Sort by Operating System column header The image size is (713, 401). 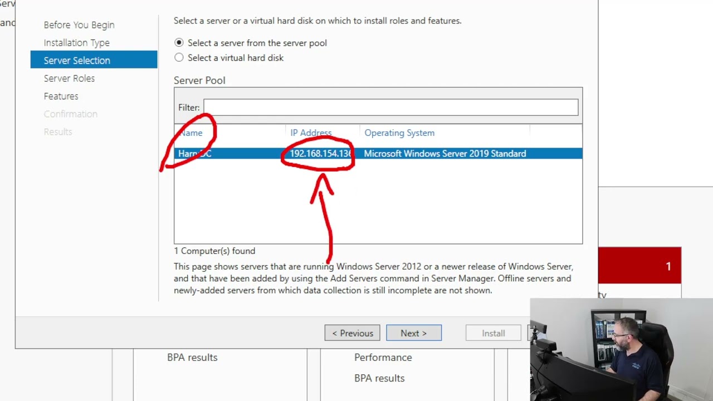(399, 133)
